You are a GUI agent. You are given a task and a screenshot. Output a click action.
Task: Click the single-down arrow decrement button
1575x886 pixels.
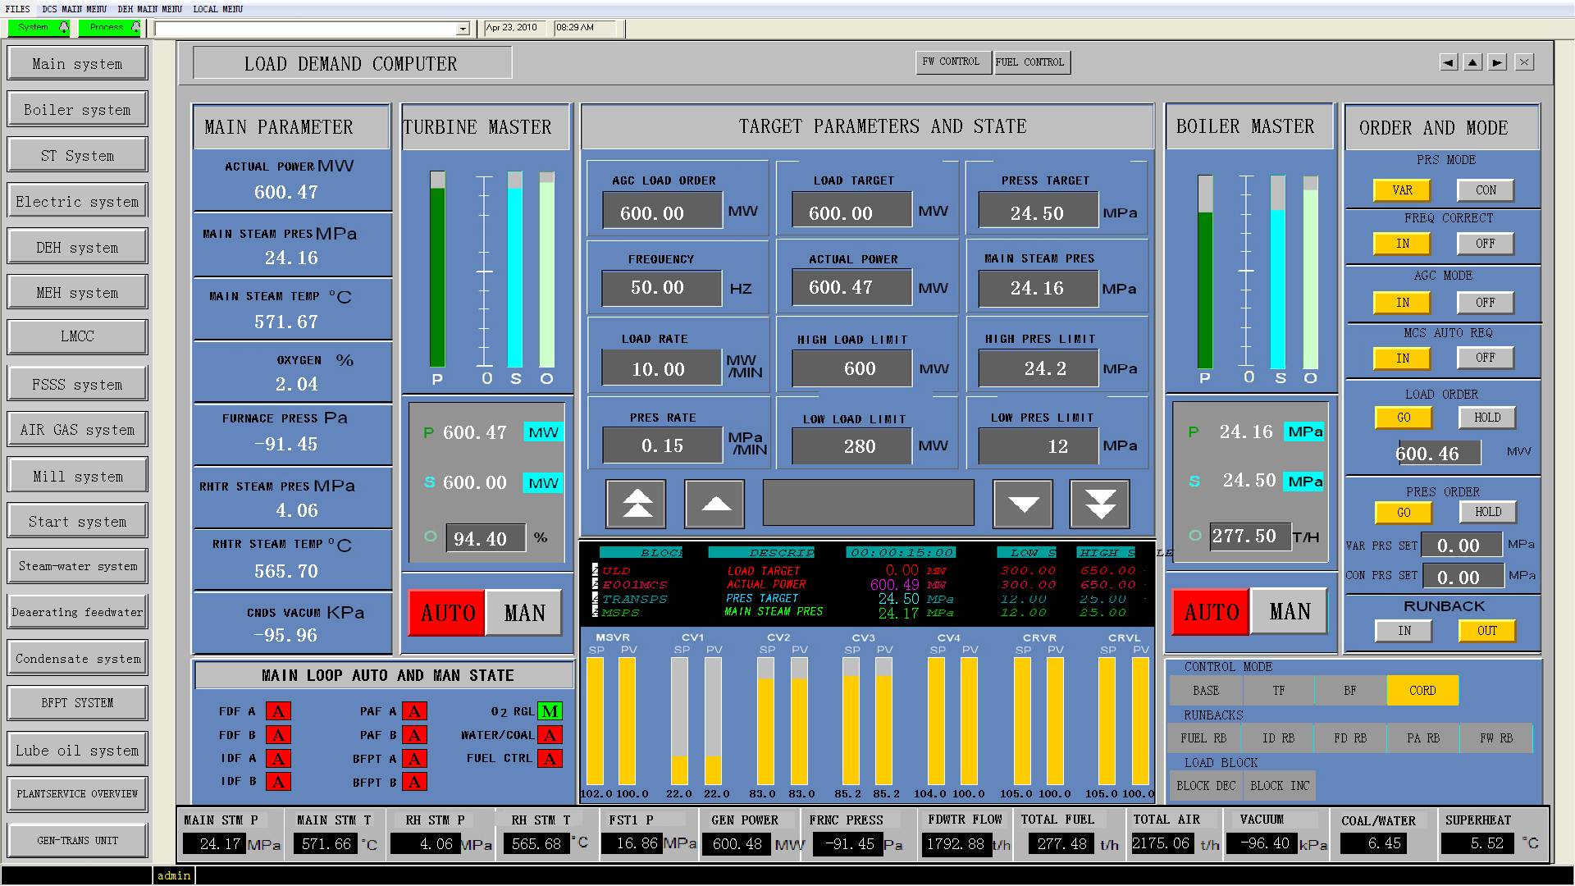1023,504
